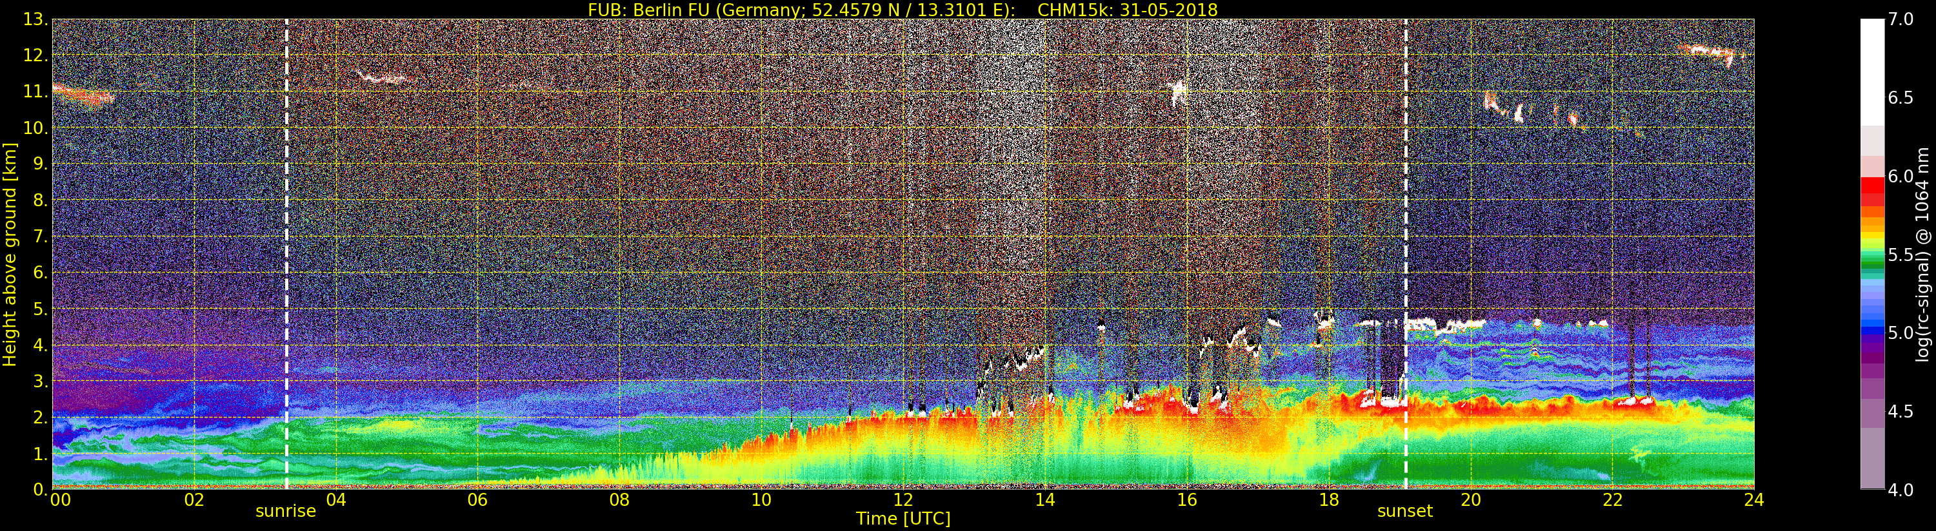
Task: Click colorbar value label '5.0'
Action: (1901, 333)
